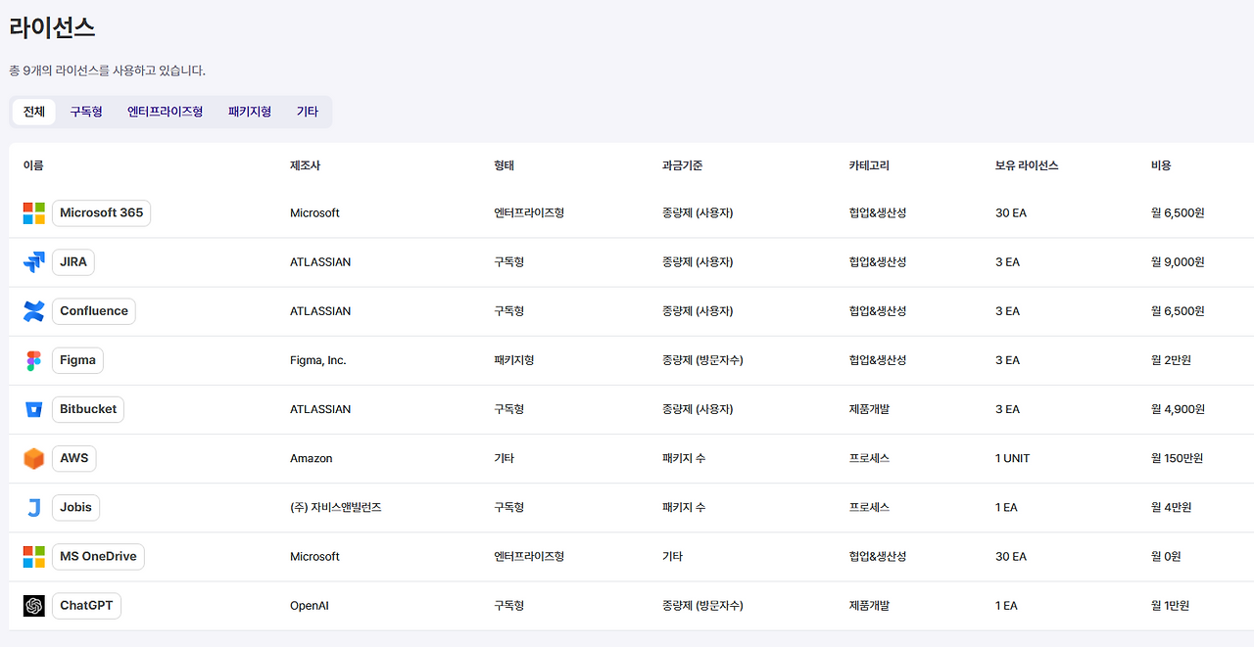
Task: Click the Microsoft 365 app icon
Action: point(33,212)
